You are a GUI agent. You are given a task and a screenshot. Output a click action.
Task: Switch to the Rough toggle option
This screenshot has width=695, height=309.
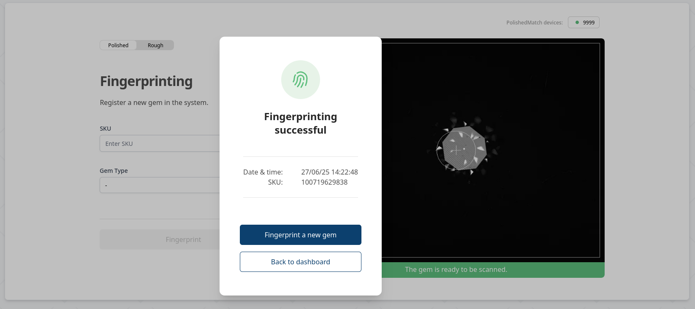(x=155, y=45)
